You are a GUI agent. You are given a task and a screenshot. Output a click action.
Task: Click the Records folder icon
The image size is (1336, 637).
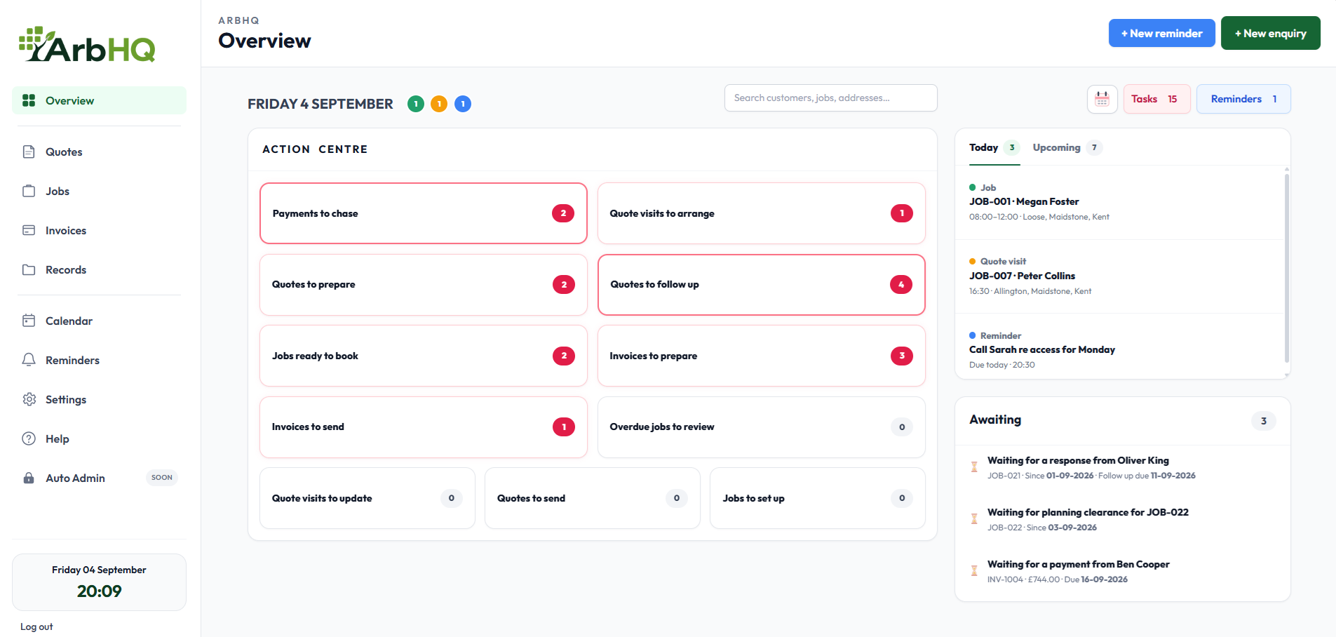(29, 269)
